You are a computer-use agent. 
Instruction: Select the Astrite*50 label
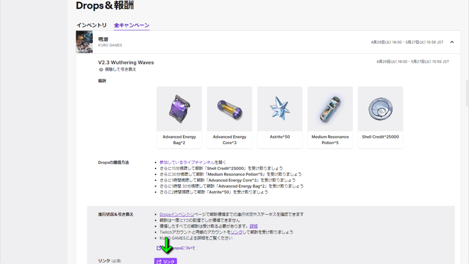click(x=279, y=137)
